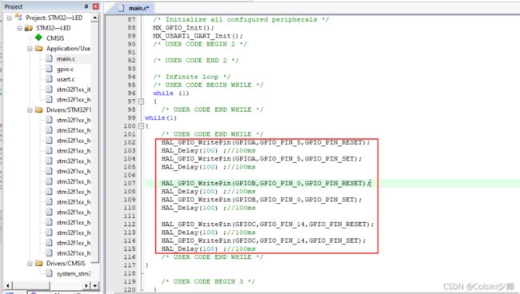Click the file icon next to main.c in tree
This screenshot has height=294, width=520.
click(x=49, y=58)
